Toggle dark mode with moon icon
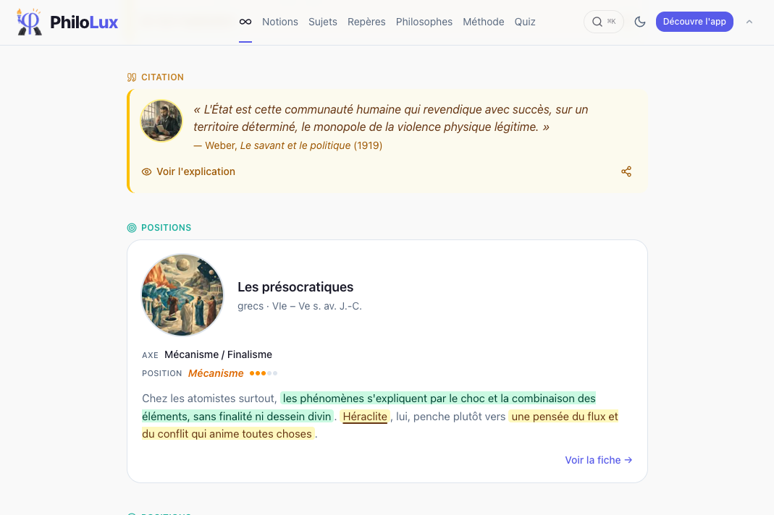This screenshot has height=515, width=774. point(640,22)
